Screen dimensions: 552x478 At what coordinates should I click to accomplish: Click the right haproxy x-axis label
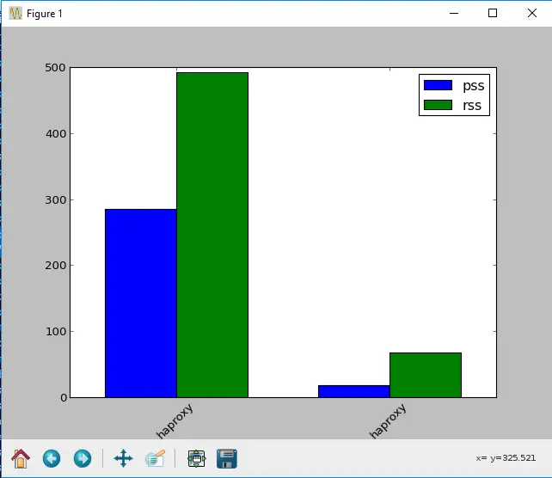[x=388, y=421]
